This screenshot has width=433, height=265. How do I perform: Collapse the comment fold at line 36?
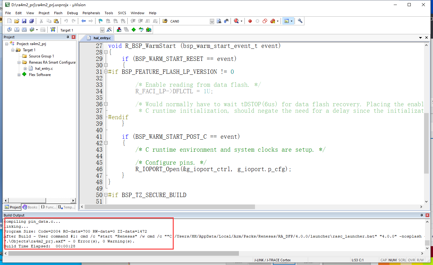click(106, 104)
